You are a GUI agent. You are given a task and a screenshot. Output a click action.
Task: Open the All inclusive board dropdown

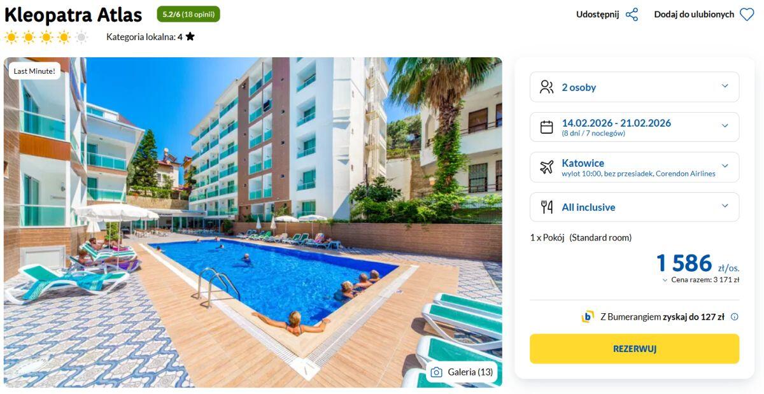725,206
